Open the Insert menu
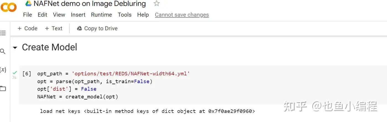This screenshot has width=387, height=122. coord(78,15)
